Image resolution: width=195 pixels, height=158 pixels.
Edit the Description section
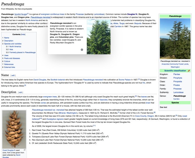pos(20,92)
